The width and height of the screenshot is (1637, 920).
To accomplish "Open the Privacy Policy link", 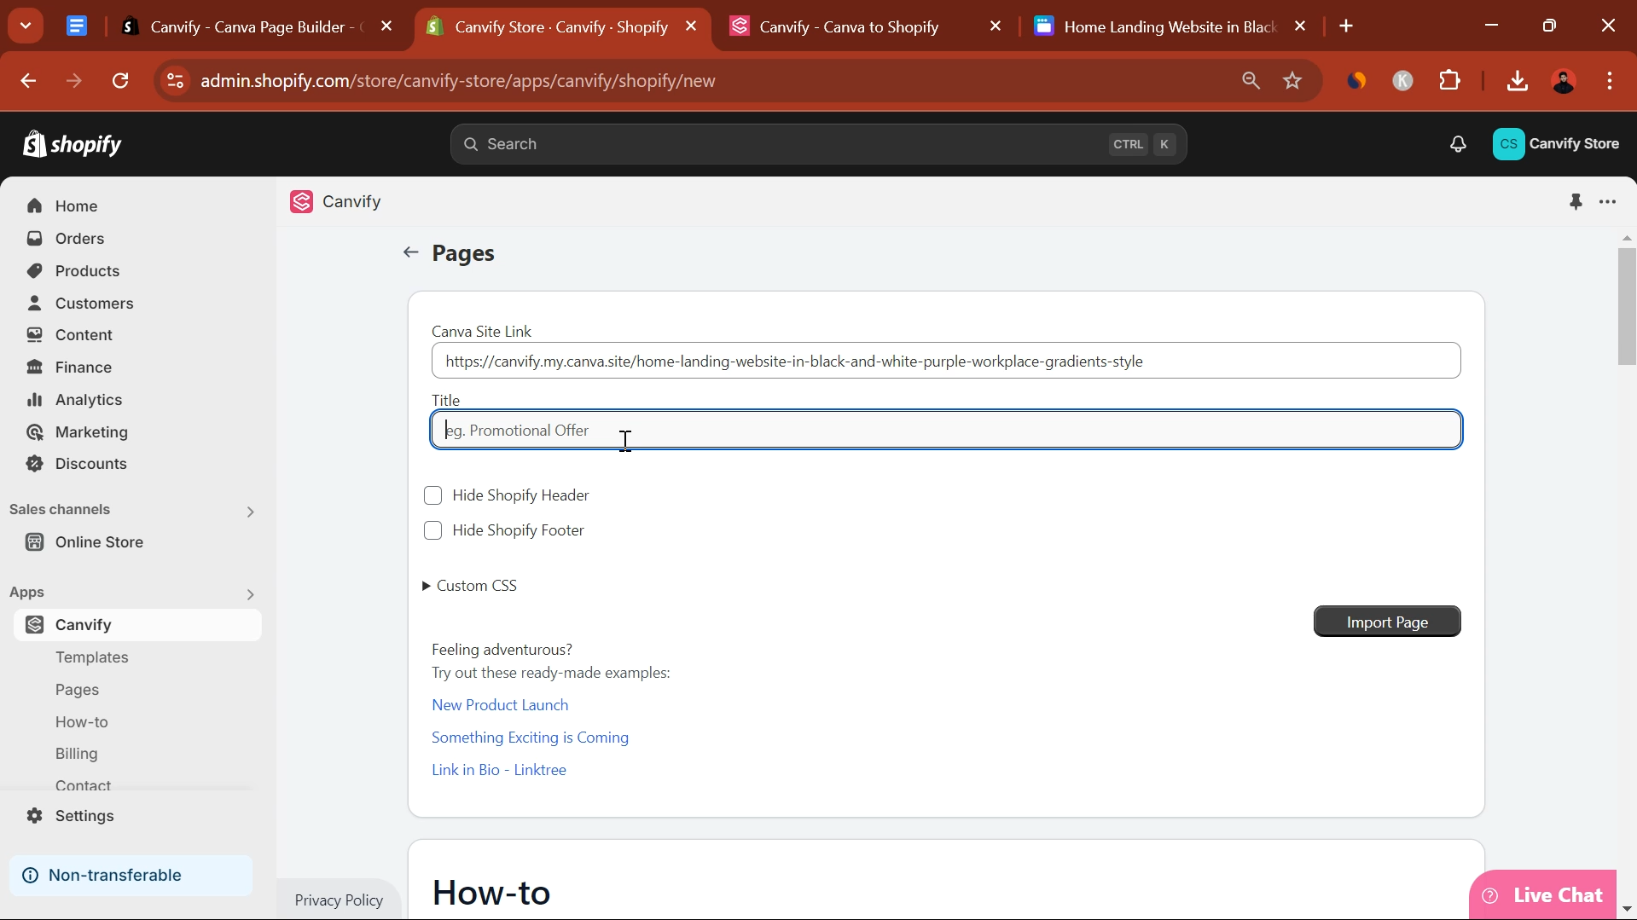I will [339, 900].
